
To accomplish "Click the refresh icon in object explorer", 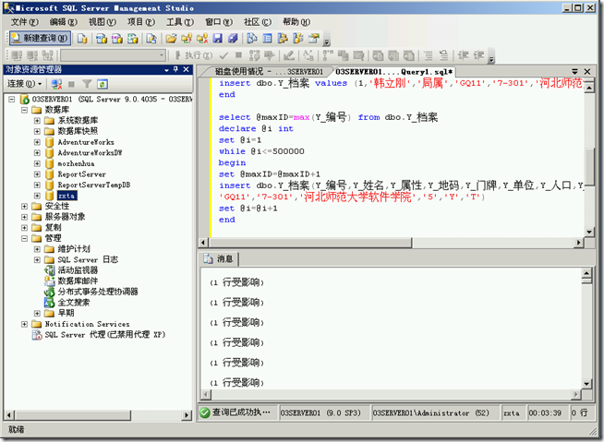I will [103, 84].
